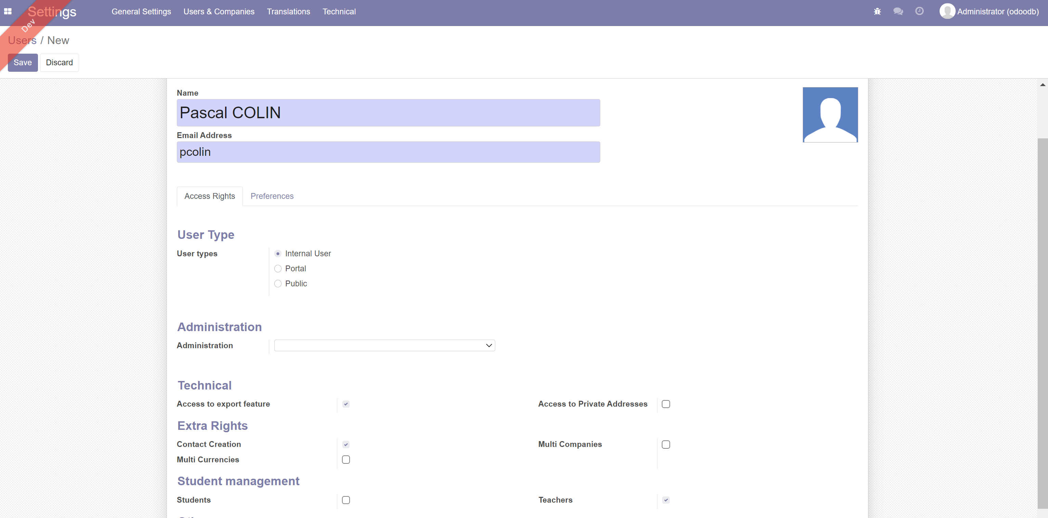Click the Email Address input field
This screenshot has width=1048, height=518.
coord(388,152)
